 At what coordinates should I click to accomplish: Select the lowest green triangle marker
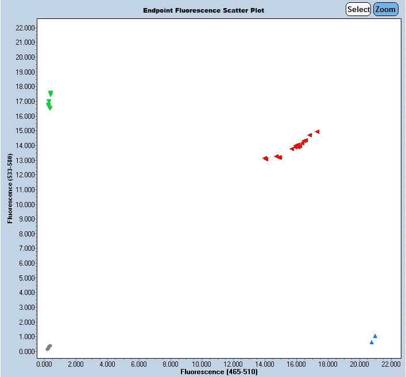50,107
